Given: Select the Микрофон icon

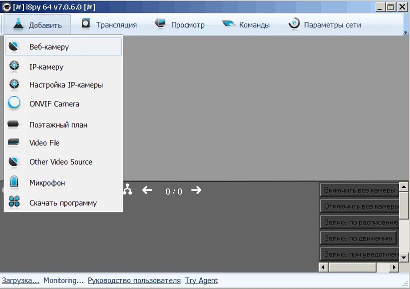Looking at the screenshot, I should (14, 182).
